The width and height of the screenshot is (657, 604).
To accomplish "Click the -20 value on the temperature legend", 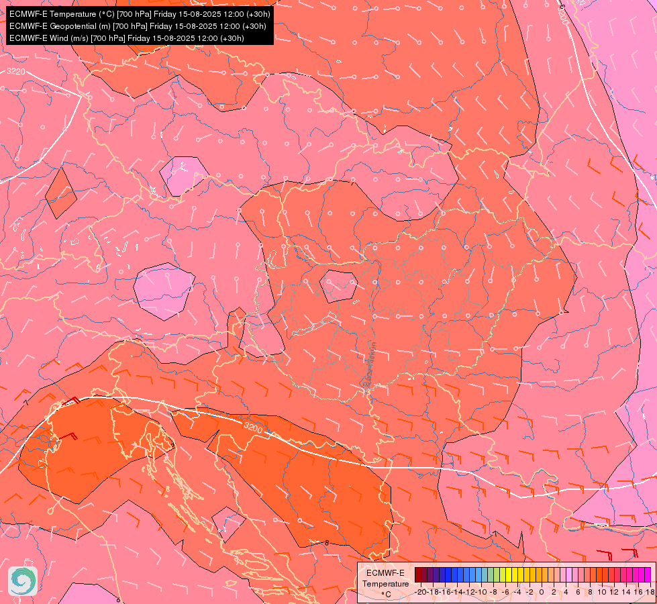I will 421,592.
